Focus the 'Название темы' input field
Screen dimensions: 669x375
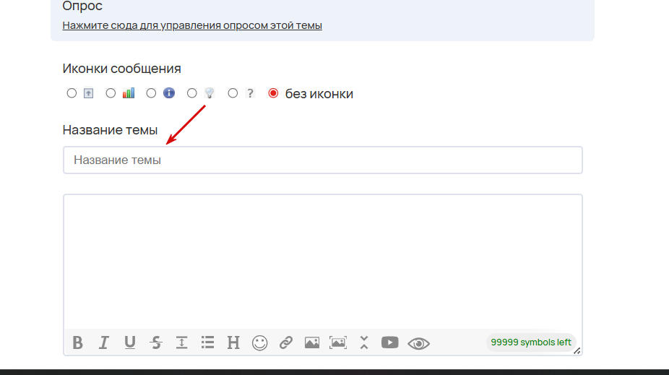point(322,160)
